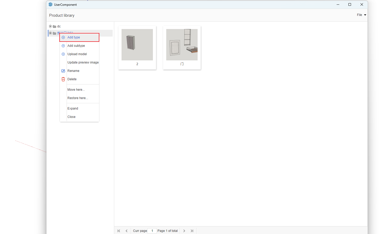Open the cabinet thumbnail labeled 2
Image resolution: width=379 pixels, height=234 pixels.
(137, 45)
